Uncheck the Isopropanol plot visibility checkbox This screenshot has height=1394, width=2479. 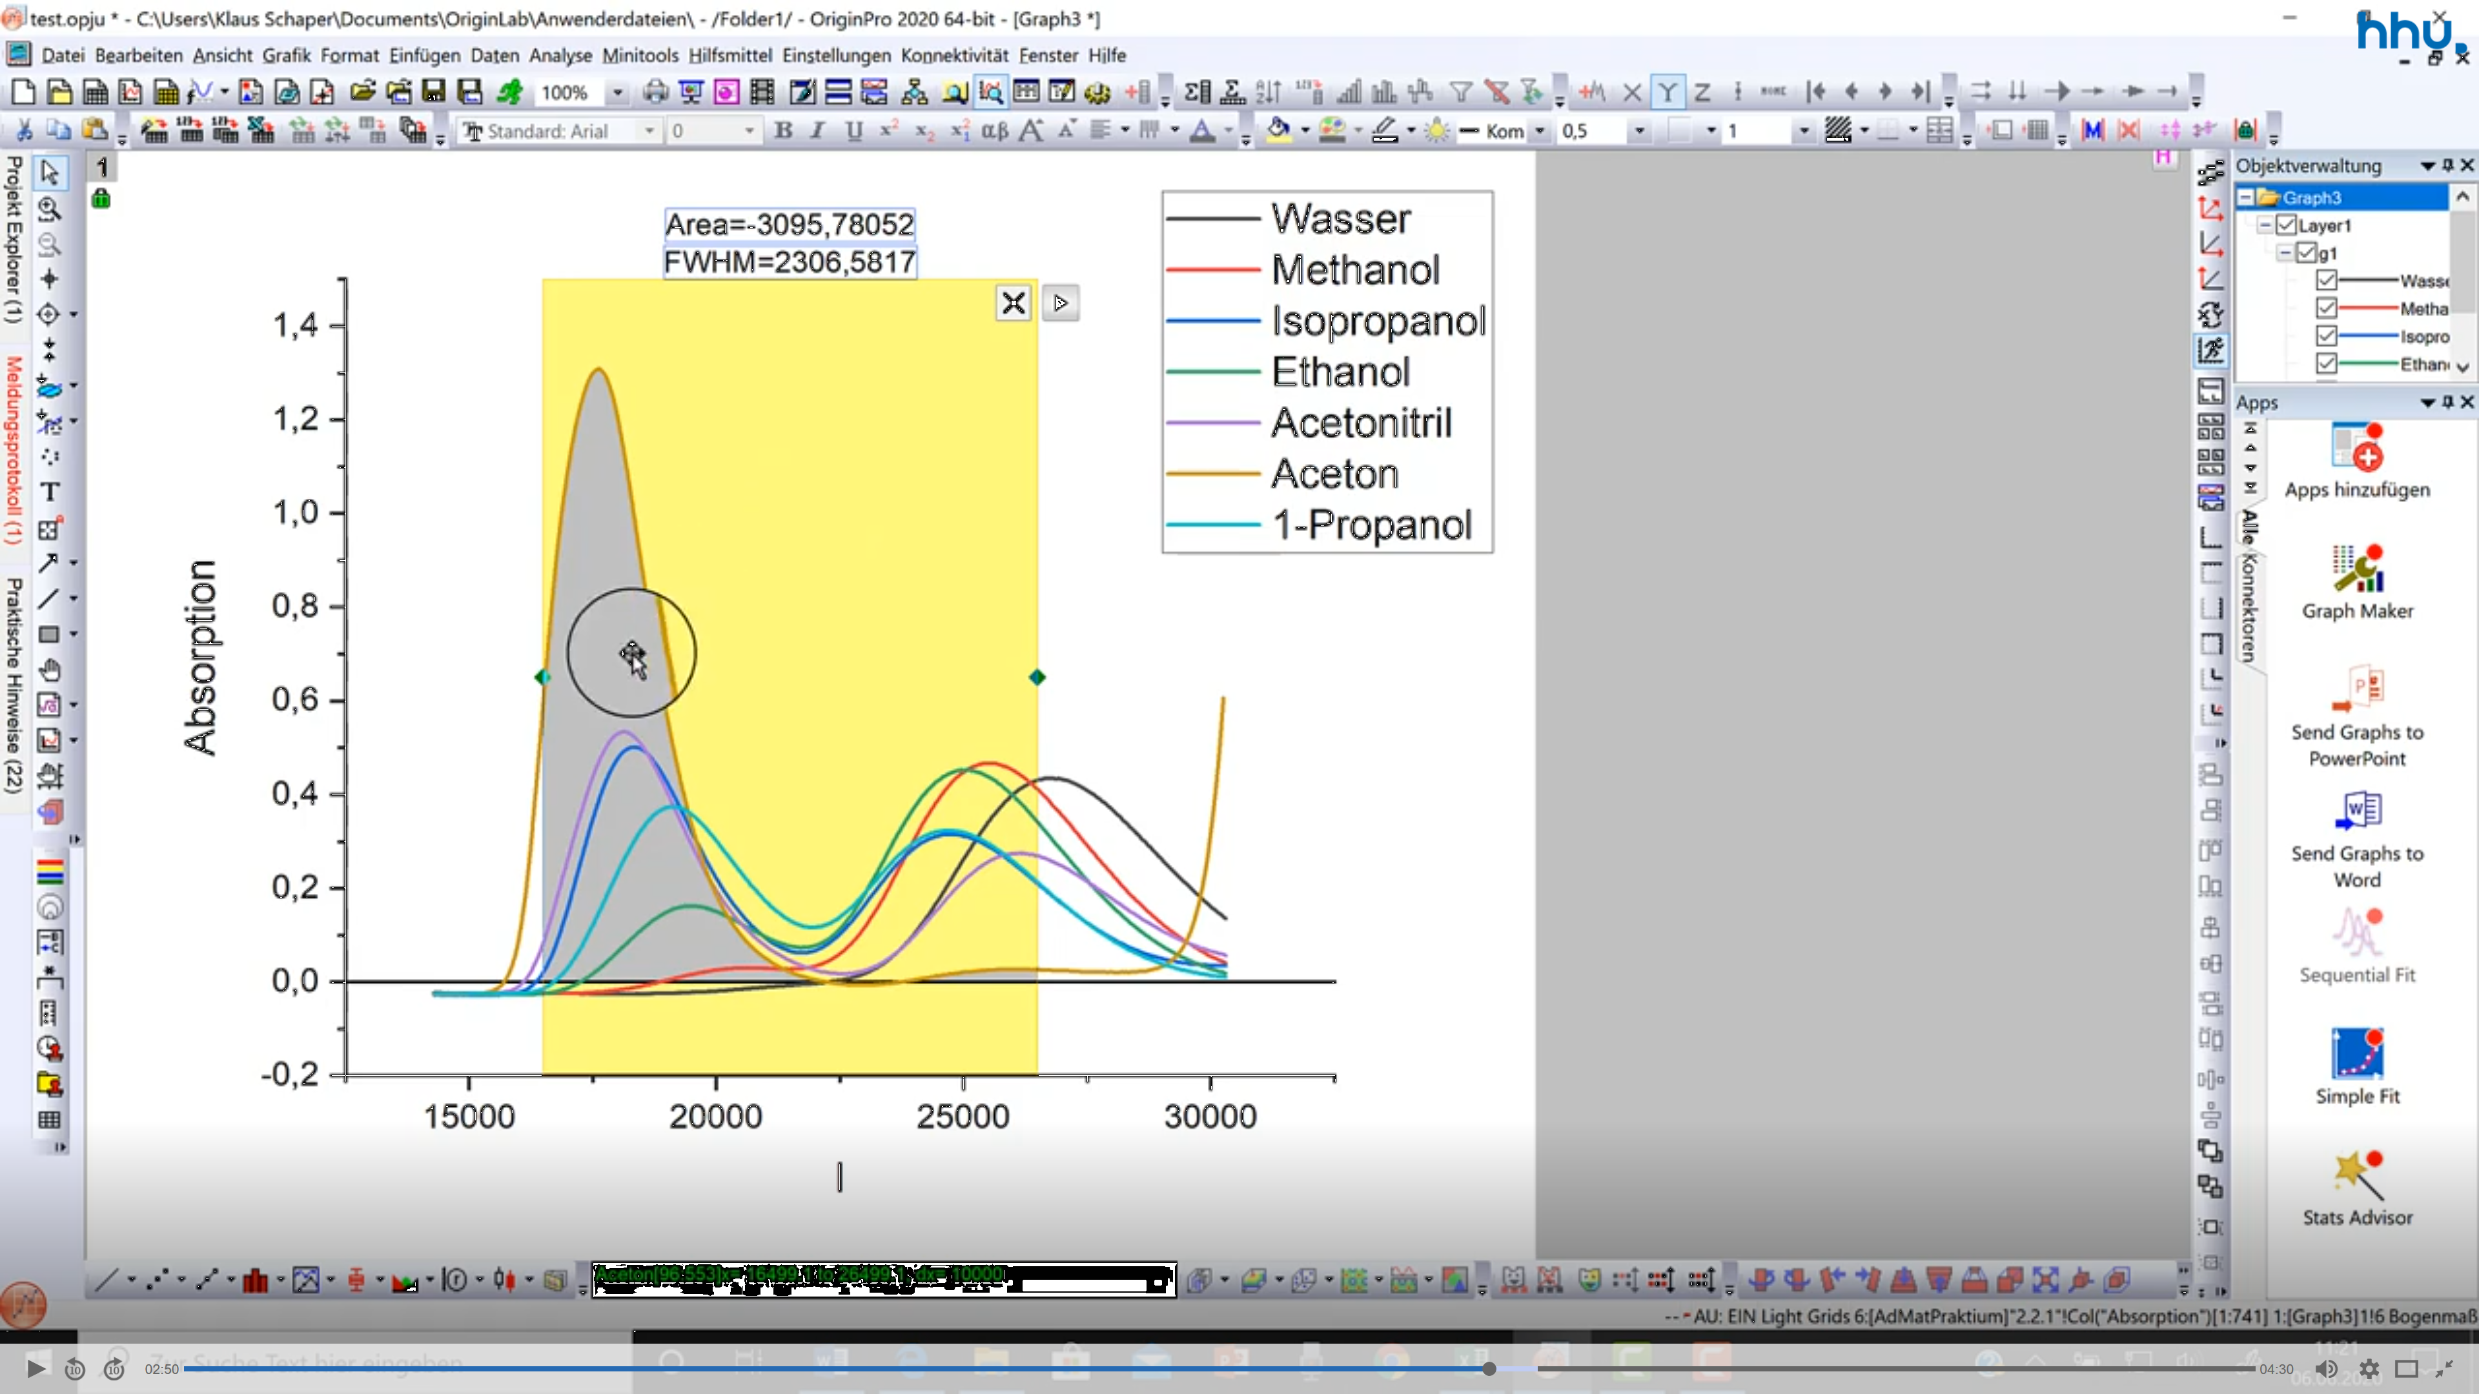click(x=2326, y=337)
